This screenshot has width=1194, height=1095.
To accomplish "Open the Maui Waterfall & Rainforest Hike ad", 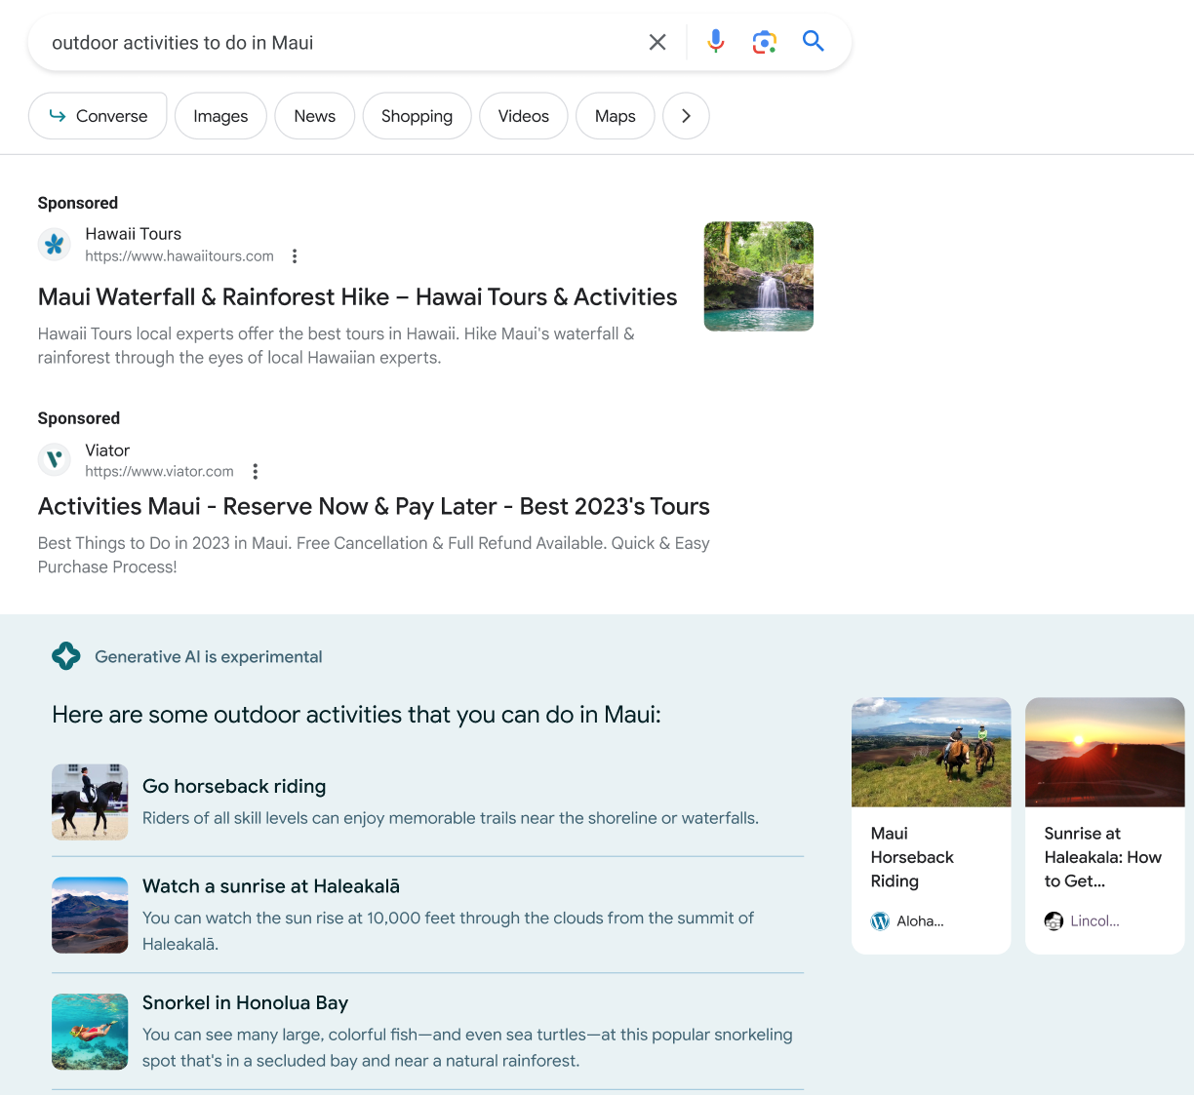I will [357, 297].
